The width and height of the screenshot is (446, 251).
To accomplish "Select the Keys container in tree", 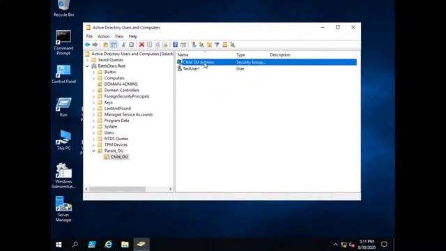I will click(x=109, y=102).
